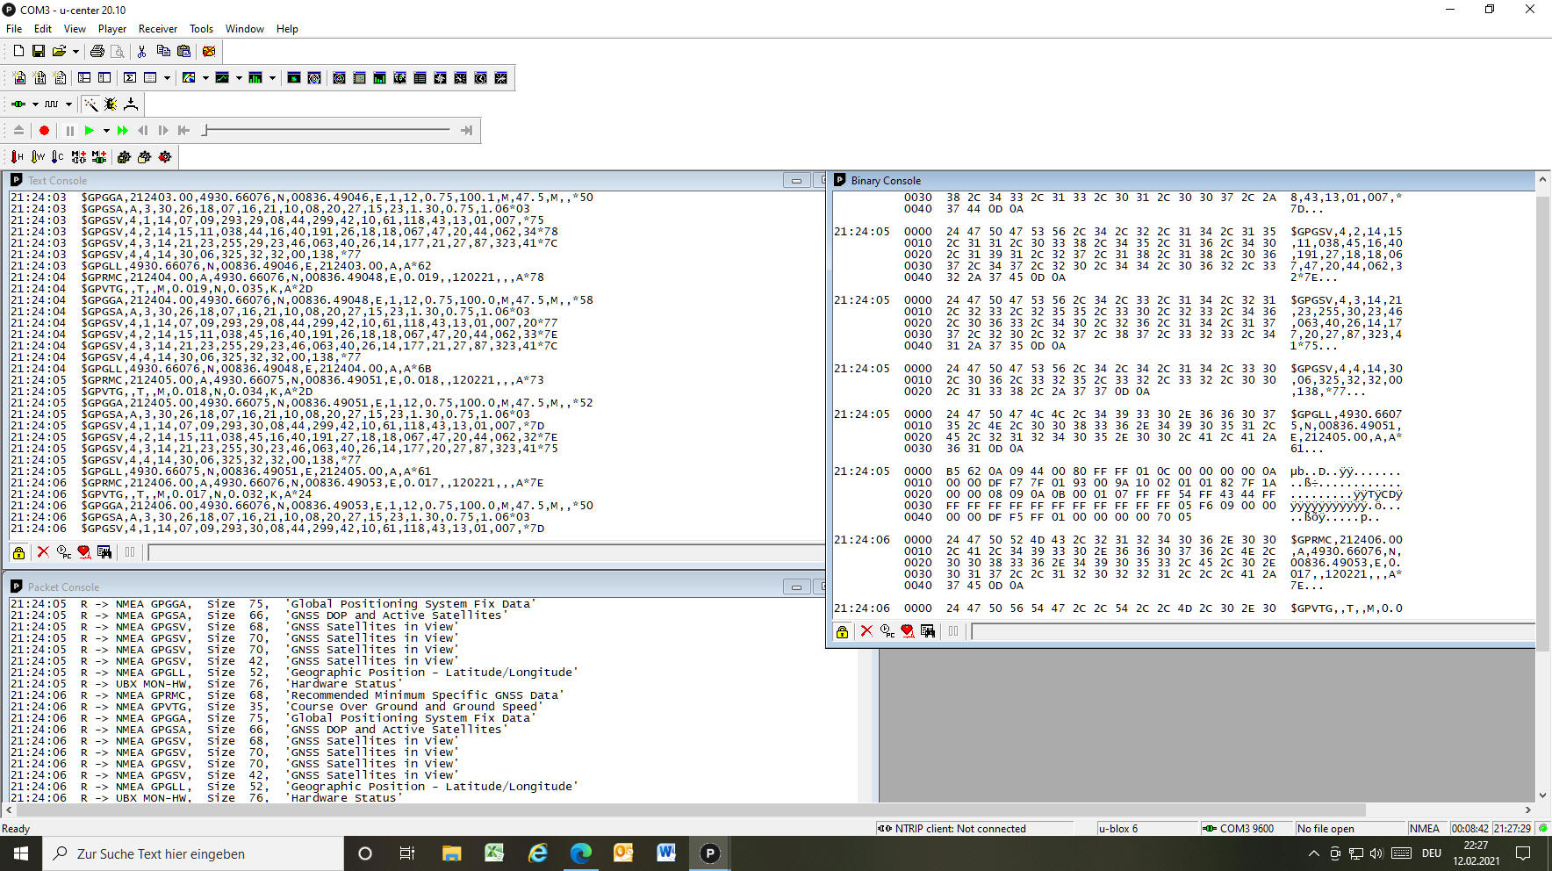The height and width of the screenshot is (871, 1552).
Task: Expand the baudrate dropdown arrow
Action: (68, 104)
